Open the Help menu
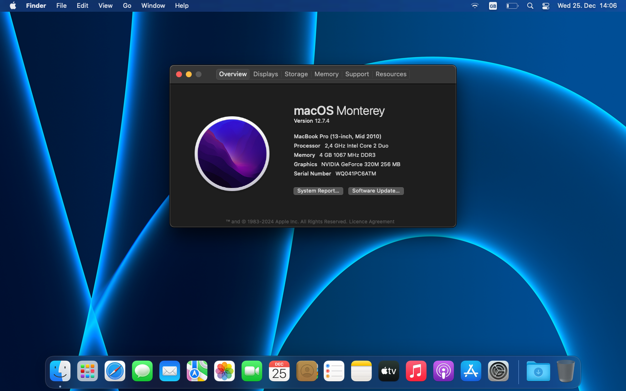 pyautogui.click(x=182, y=6)
